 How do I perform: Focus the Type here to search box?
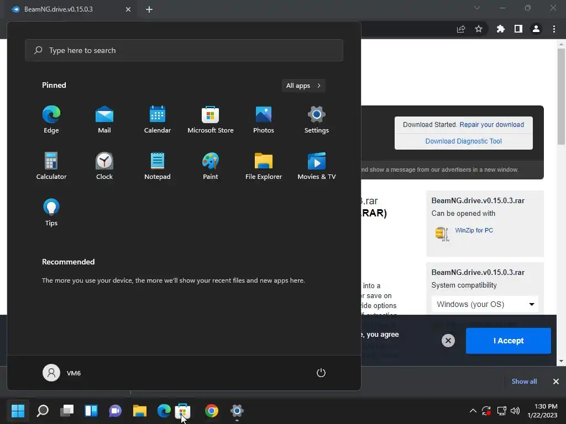pos(184,50)
